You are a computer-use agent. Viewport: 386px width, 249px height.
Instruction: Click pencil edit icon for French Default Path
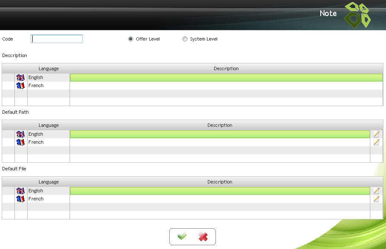click(x=376, y=142)
